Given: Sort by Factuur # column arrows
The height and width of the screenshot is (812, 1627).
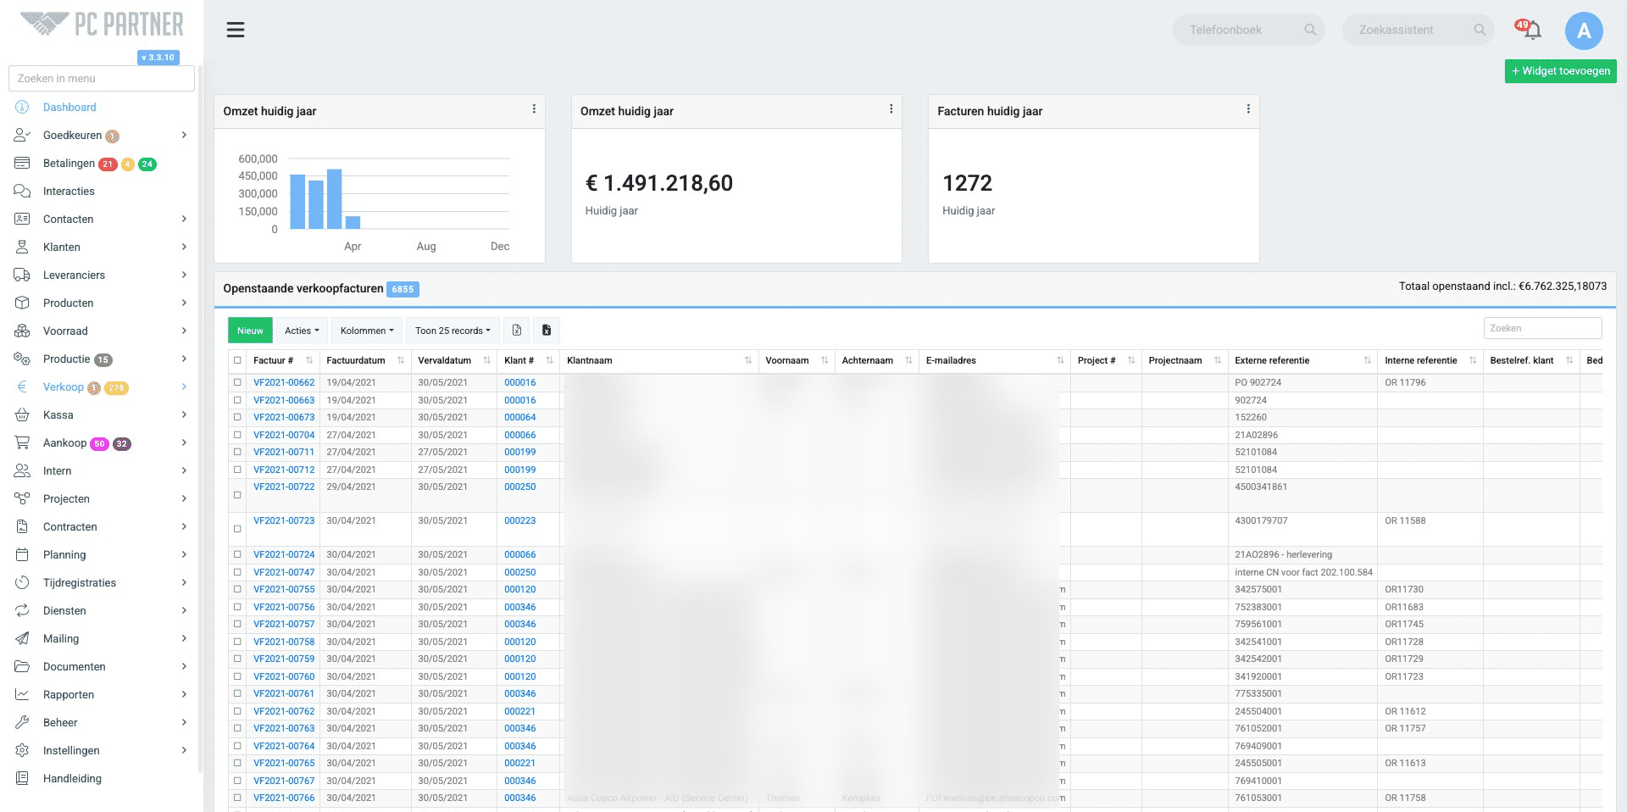Looking at the screenshot, I should tap(309, 360).
